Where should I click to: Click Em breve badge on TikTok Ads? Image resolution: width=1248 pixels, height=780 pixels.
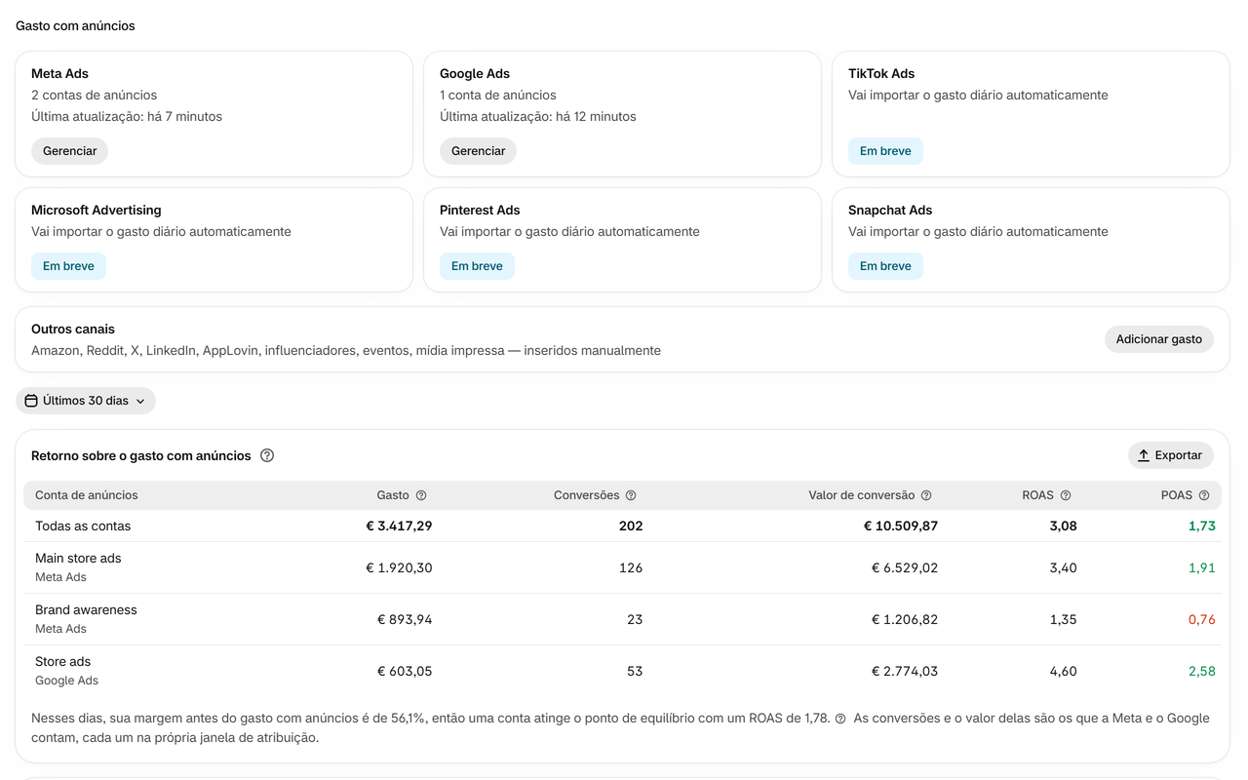pyautogui.click(x=885, y=151)
